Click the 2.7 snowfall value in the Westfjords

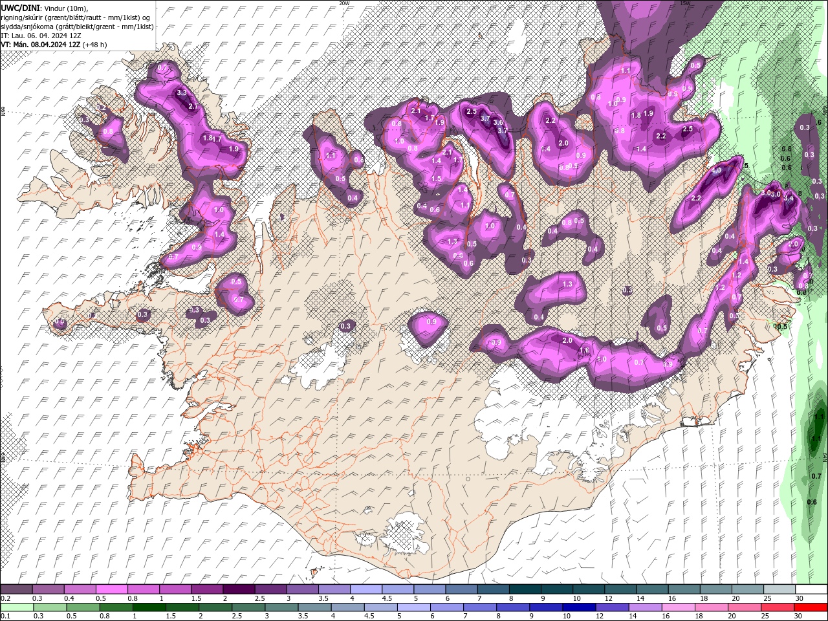tap(193, 106)
